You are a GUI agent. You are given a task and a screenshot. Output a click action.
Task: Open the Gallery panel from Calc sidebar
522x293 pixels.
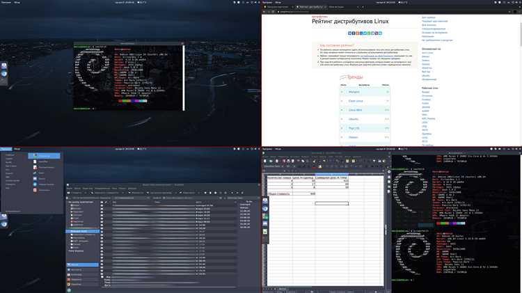click(389, 182)
